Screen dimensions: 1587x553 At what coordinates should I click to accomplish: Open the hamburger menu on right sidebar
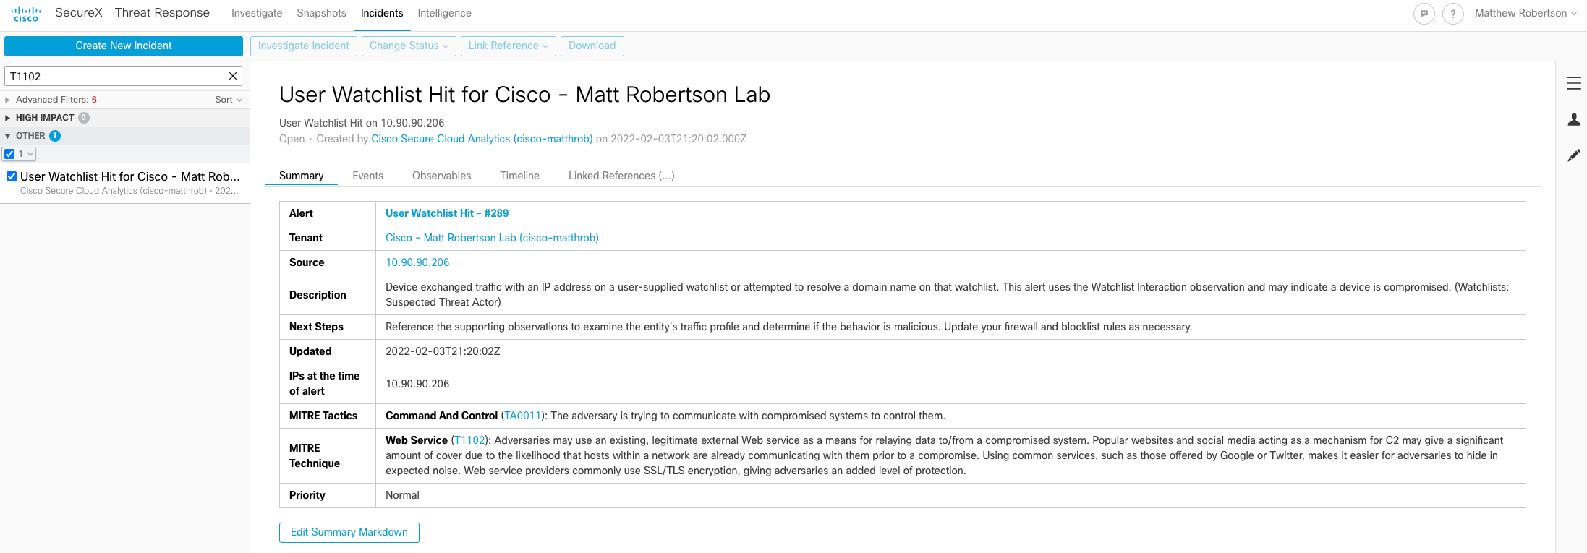(1574, 83)
